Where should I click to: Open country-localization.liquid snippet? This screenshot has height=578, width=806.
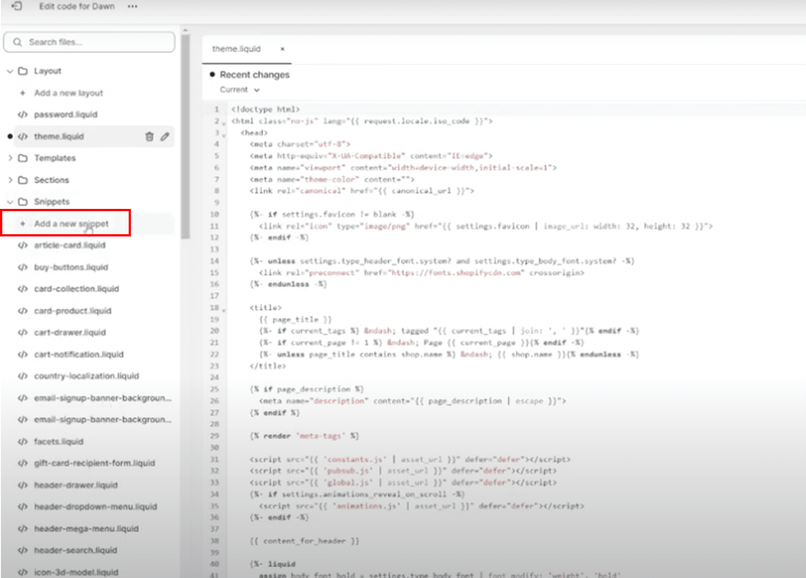[x=87, y=376]
